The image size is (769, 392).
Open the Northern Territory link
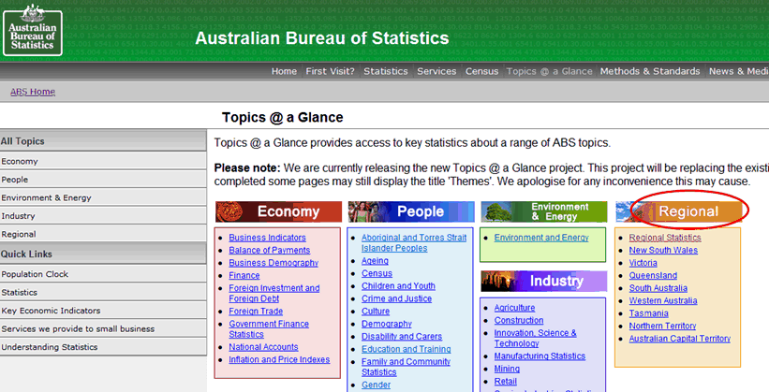coord(662,326)
